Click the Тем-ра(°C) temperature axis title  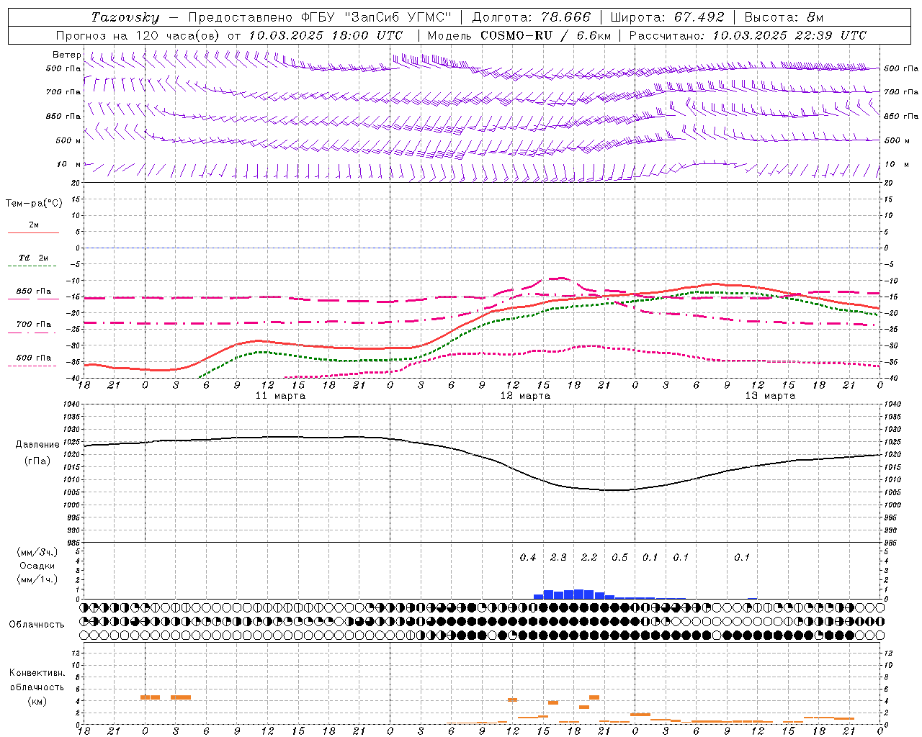point(34,204)
